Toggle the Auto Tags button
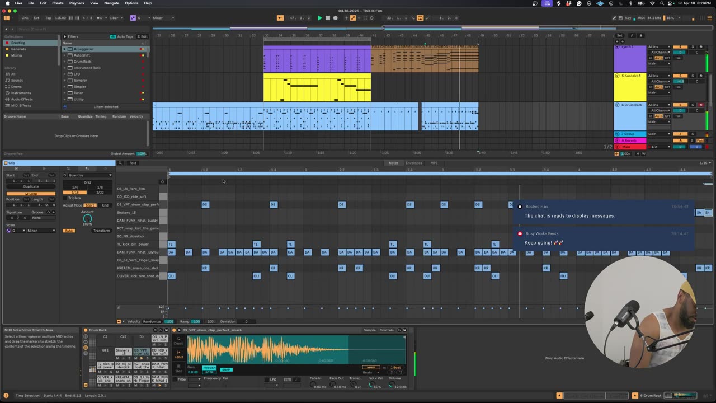The width and height of the screenshot is (716, 403). 122,36
